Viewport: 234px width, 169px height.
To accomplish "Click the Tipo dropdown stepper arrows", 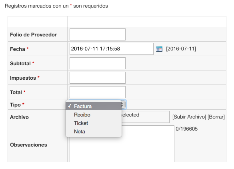I will coord(123,104).
